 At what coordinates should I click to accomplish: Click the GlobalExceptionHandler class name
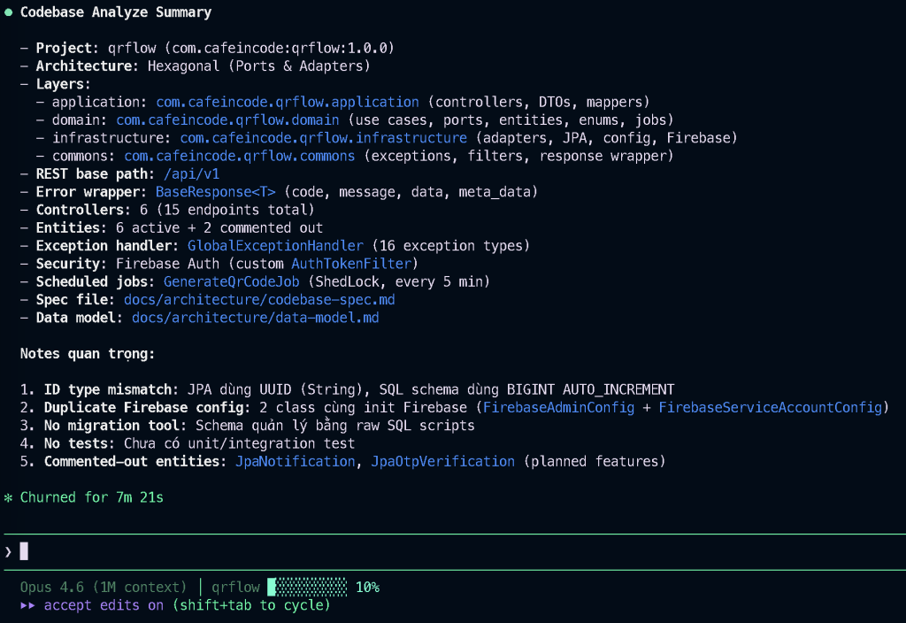(275, 245)
